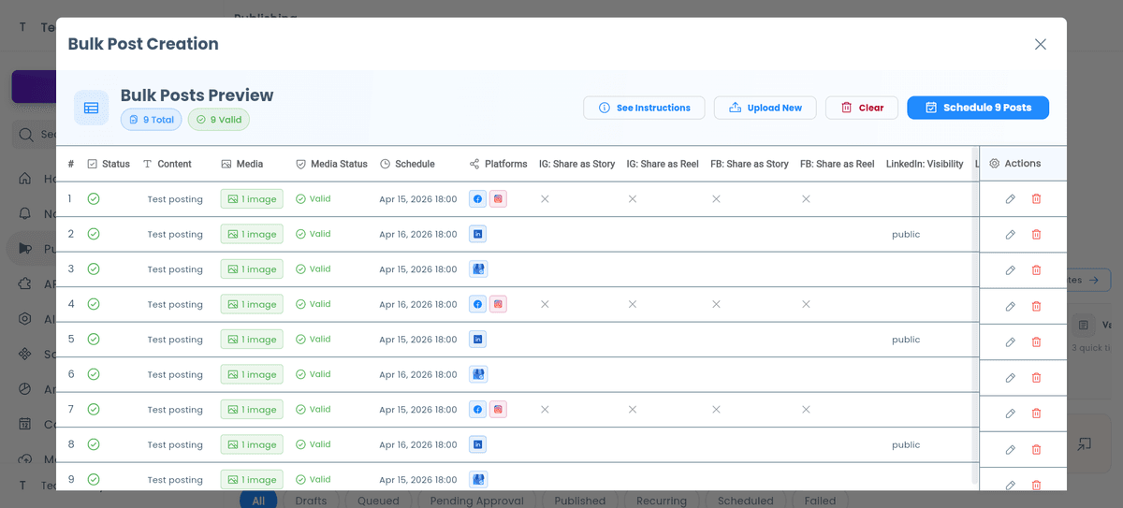Click the platform icon in row 3

coord(478,269)
